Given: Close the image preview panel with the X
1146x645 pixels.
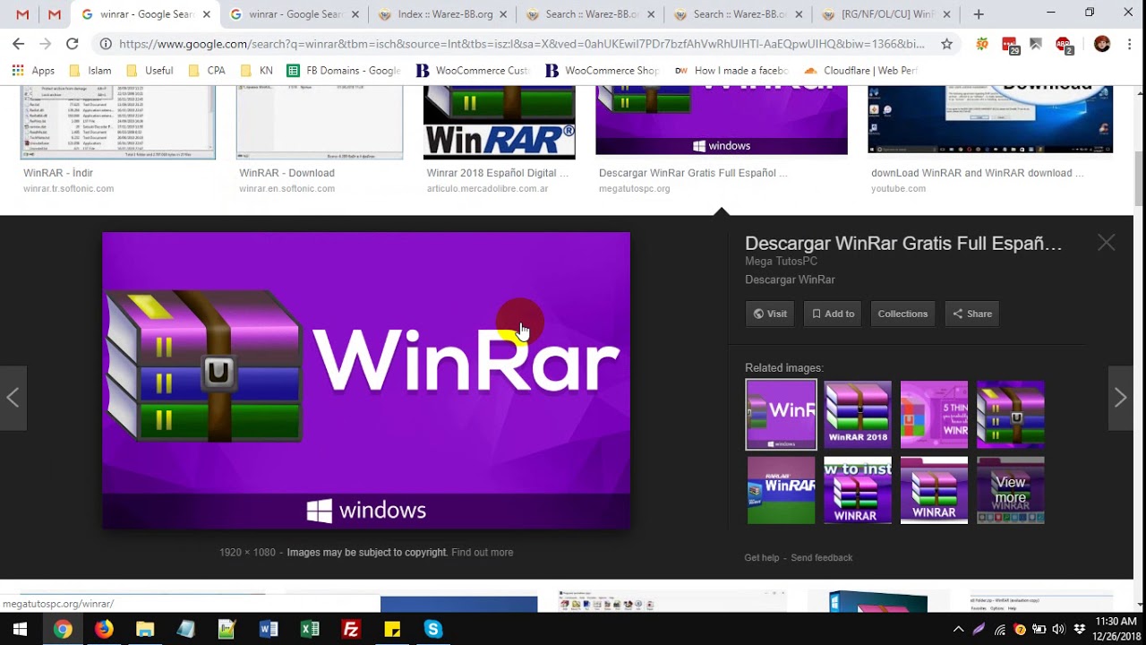Looking at the screenshot, I should pyautogui.click(x=1107, y=243).
